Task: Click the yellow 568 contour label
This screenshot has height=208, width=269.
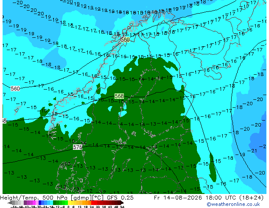Action: [119, 96]
